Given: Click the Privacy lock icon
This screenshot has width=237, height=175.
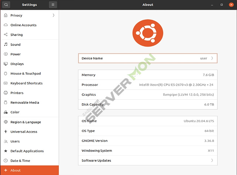Looking at the screenshot, I should (x=6, y=15).
